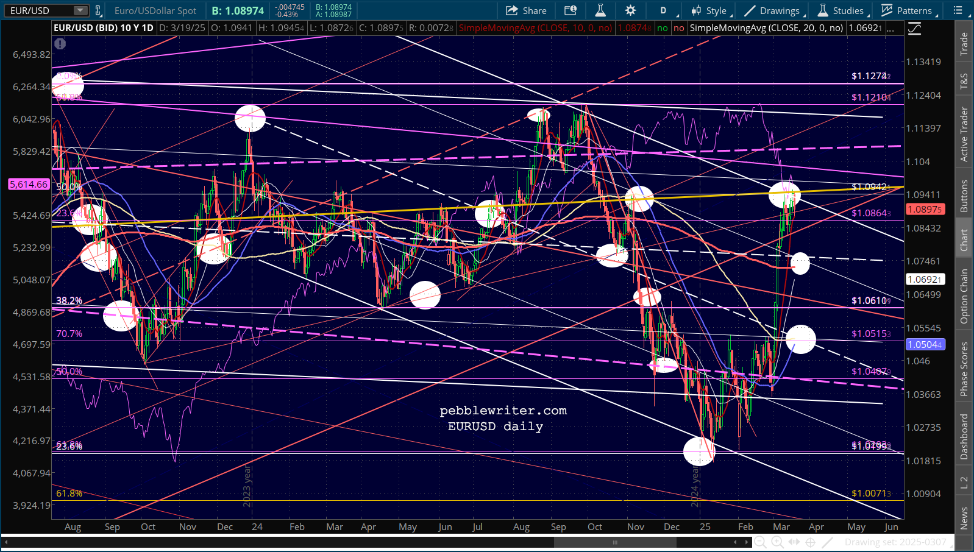The image size is (974, 552).
Task: Switch to the Trade side tab
Action: point(964,44)
